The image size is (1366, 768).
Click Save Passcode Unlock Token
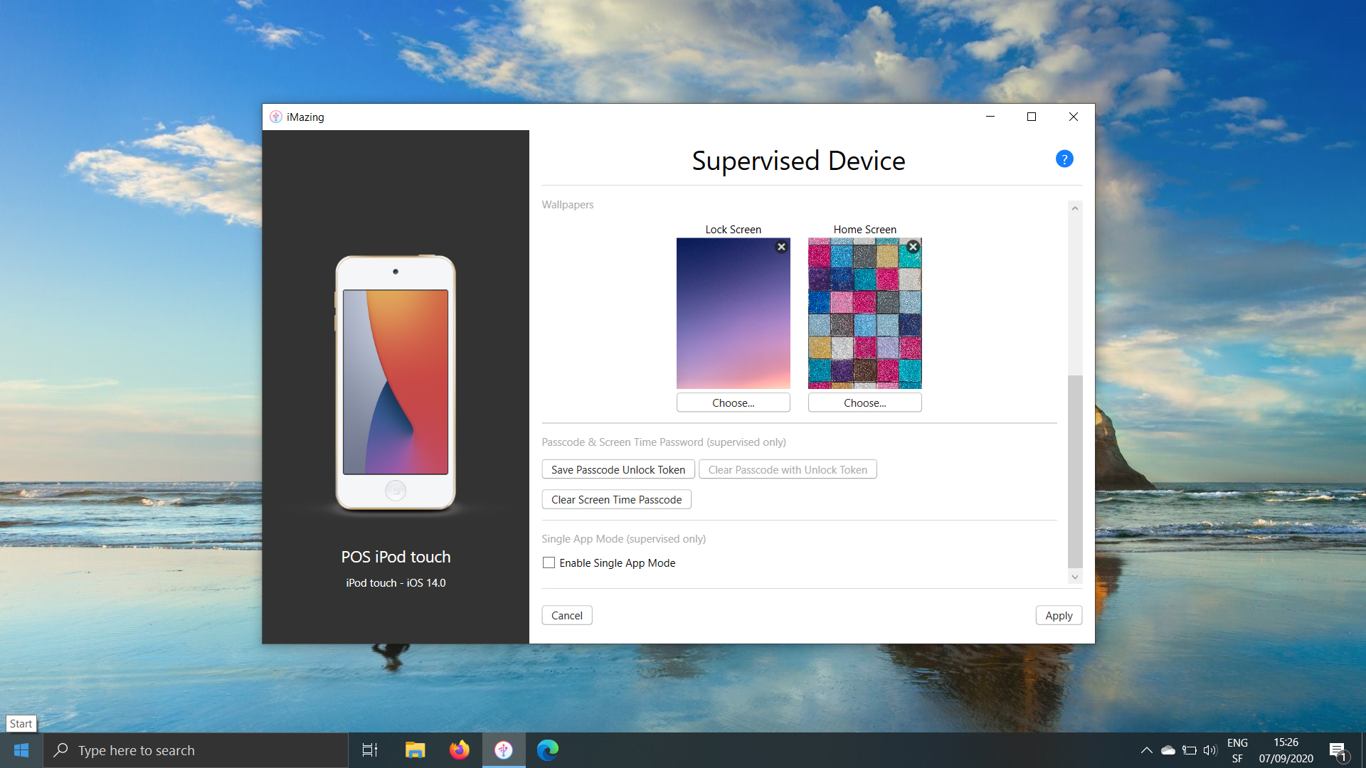(618, 469)
